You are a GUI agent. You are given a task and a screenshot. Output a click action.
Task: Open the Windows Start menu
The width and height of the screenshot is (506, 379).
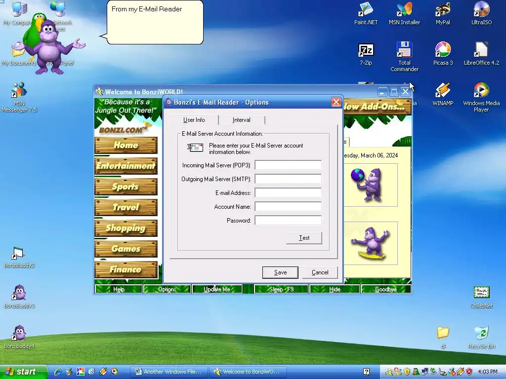tap(23, 372)
